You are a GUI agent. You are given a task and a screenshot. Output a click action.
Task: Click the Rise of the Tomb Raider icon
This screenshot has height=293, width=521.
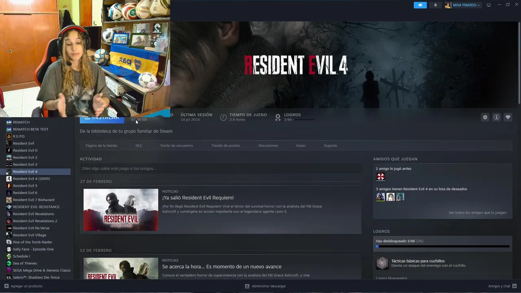point(9,242)
